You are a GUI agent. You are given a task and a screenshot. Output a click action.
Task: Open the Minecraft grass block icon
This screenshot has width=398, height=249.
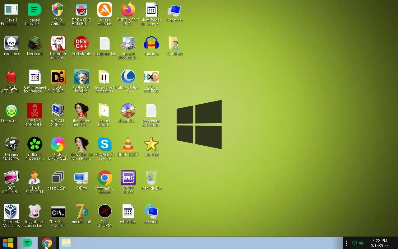35,44
